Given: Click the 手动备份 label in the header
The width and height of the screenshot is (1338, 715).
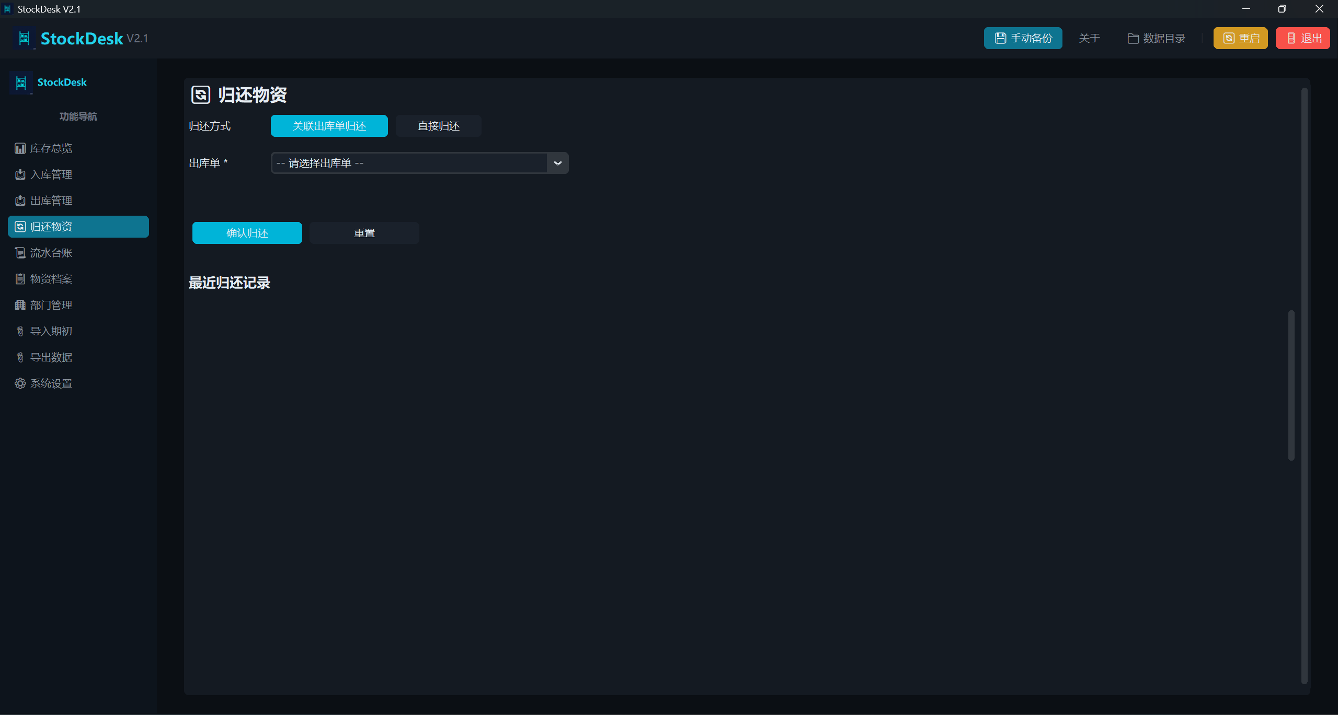Looking at the screenshot, I should (x=1031, y=38).
